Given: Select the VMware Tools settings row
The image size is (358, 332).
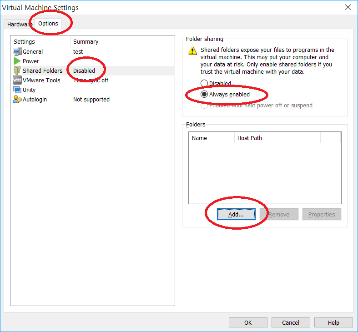Looking at the screenshot, I should coord(93,80).
